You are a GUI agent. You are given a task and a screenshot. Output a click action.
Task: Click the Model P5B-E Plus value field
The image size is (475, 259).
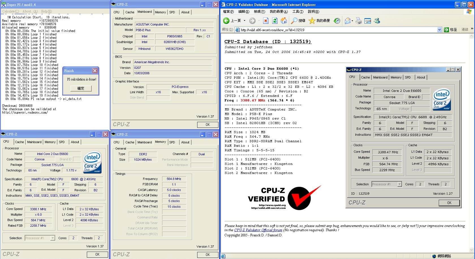160,30
